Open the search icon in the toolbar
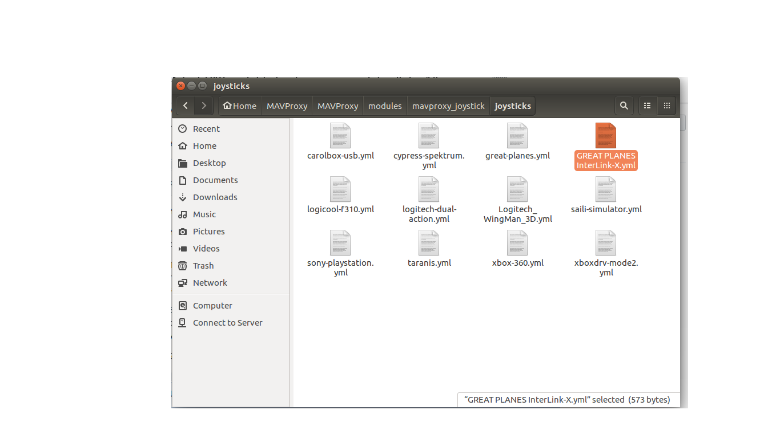Viewport: 780px width, 438px height. point(624,106)
